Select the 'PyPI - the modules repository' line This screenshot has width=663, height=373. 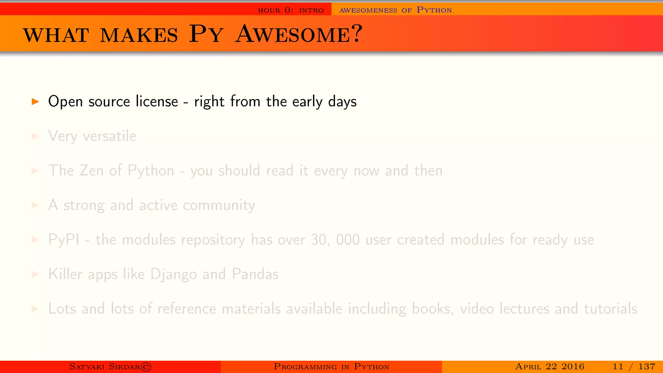coord(321,240)
